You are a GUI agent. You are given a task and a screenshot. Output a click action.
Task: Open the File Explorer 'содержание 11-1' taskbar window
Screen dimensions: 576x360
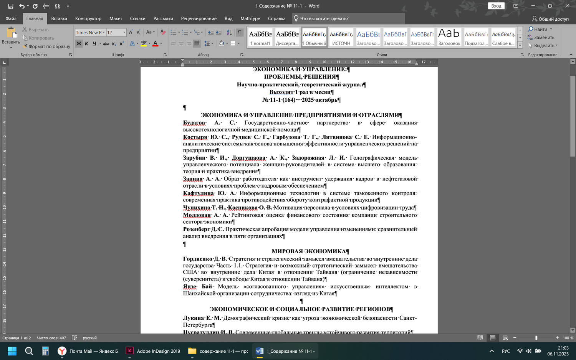(x=218, y=351)
